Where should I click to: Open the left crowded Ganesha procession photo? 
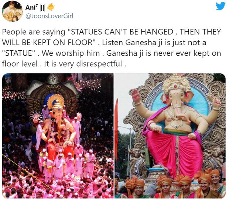58,136
